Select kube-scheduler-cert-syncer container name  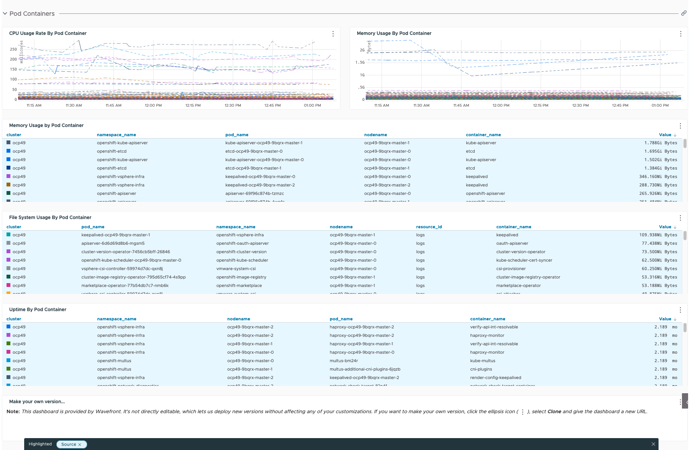click(524, 260)
